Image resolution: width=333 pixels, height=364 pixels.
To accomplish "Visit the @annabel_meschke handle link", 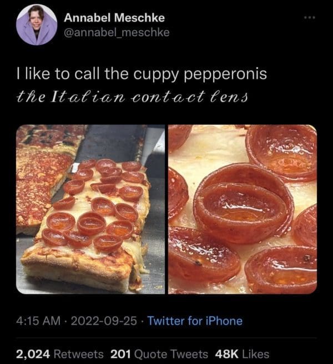I will [x=117, y=33].
